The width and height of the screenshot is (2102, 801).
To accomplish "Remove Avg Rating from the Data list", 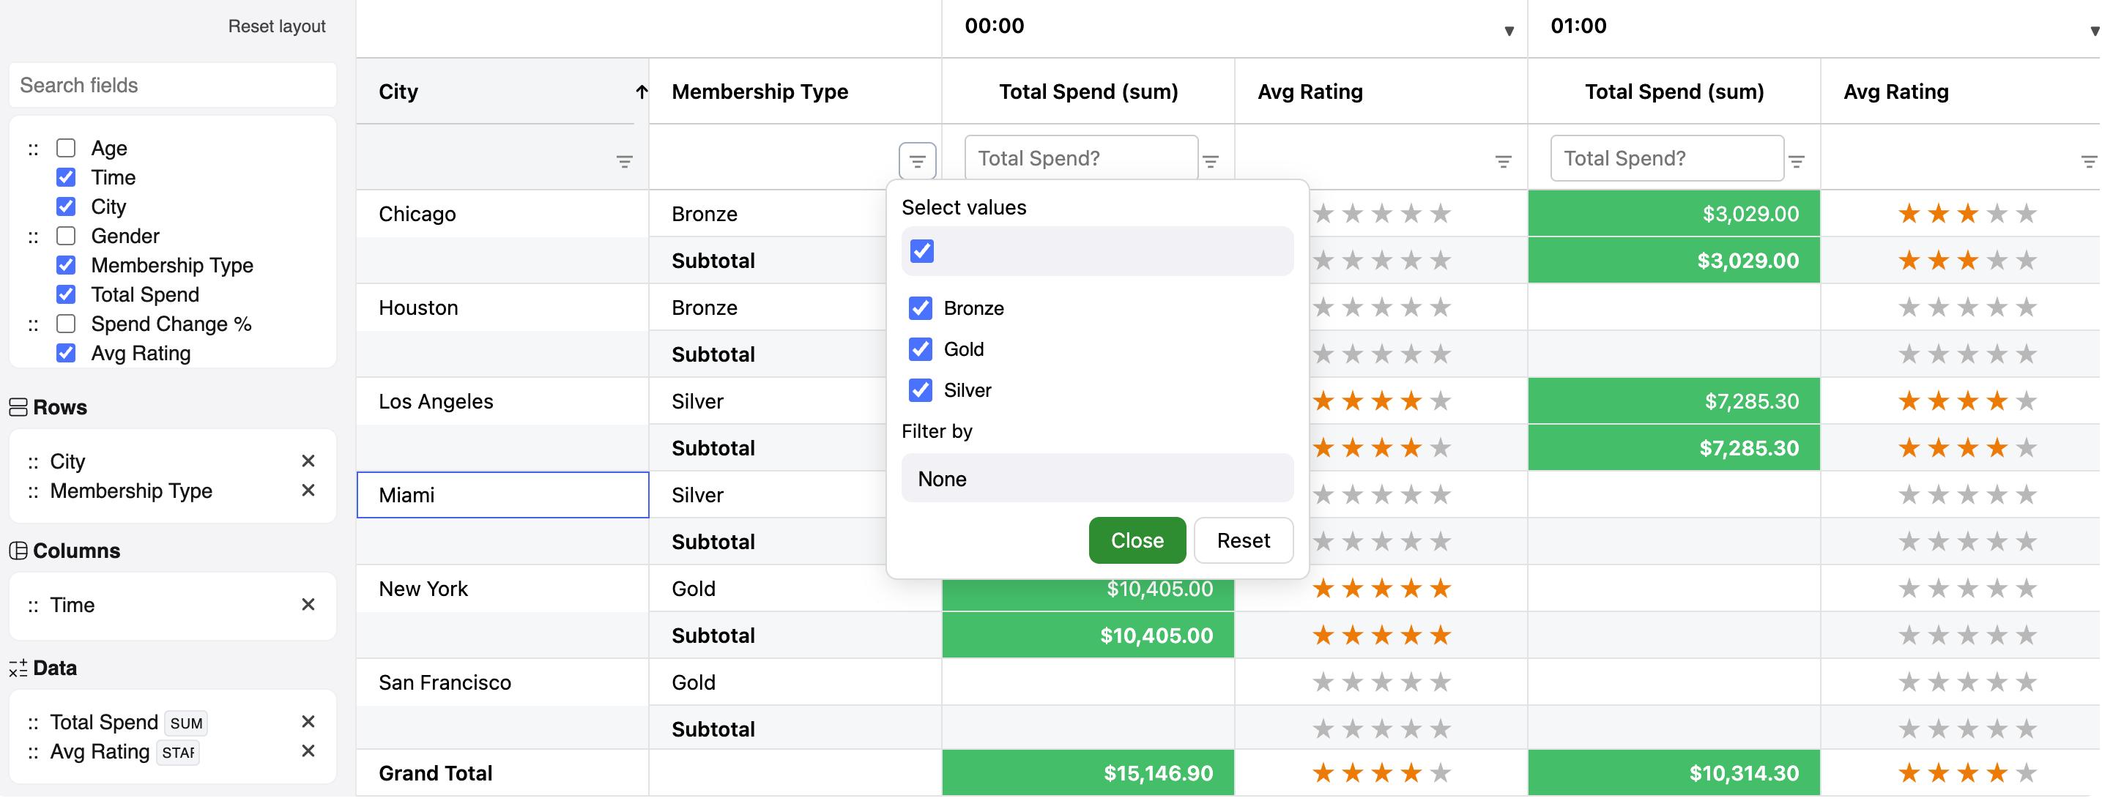I will pos(308,750).
